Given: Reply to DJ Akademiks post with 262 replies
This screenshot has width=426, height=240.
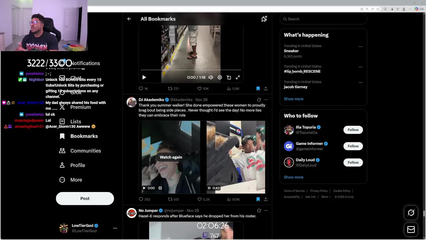Looking at the screenshot, I should [x=144, y=199].
